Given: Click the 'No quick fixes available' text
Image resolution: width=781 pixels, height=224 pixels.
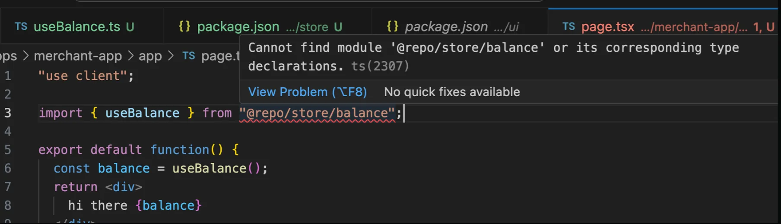Looking at the screenshot, I should [452, 92].
